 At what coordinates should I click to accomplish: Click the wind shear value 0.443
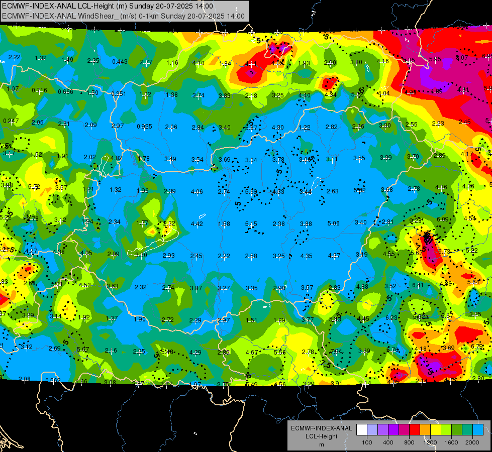(x=120, y=62)
